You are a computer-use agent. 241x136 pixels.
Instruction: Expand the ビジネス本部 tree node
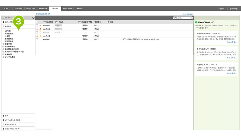pyautogui.click(x=3, y=57)
